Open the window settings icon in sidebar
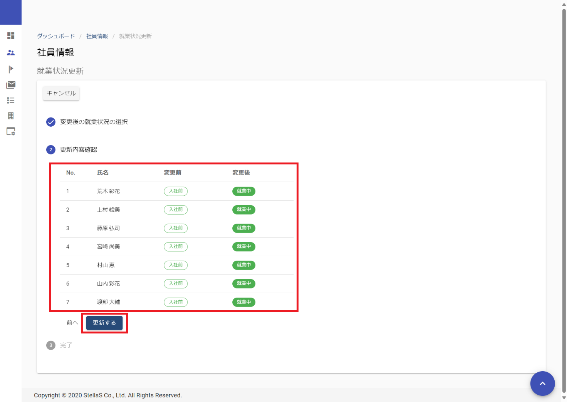567x402 pixels. tap(11, 132)
